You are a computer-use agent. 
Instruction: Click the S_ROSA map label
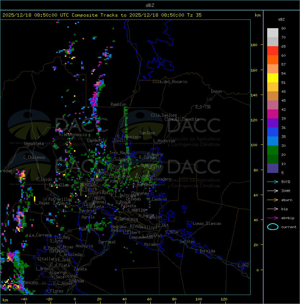tap(172, 232)
